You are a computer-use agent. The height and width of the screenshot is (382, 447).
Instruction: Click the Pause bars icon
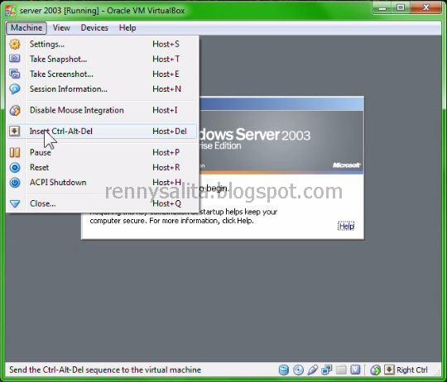coord(15,153)
